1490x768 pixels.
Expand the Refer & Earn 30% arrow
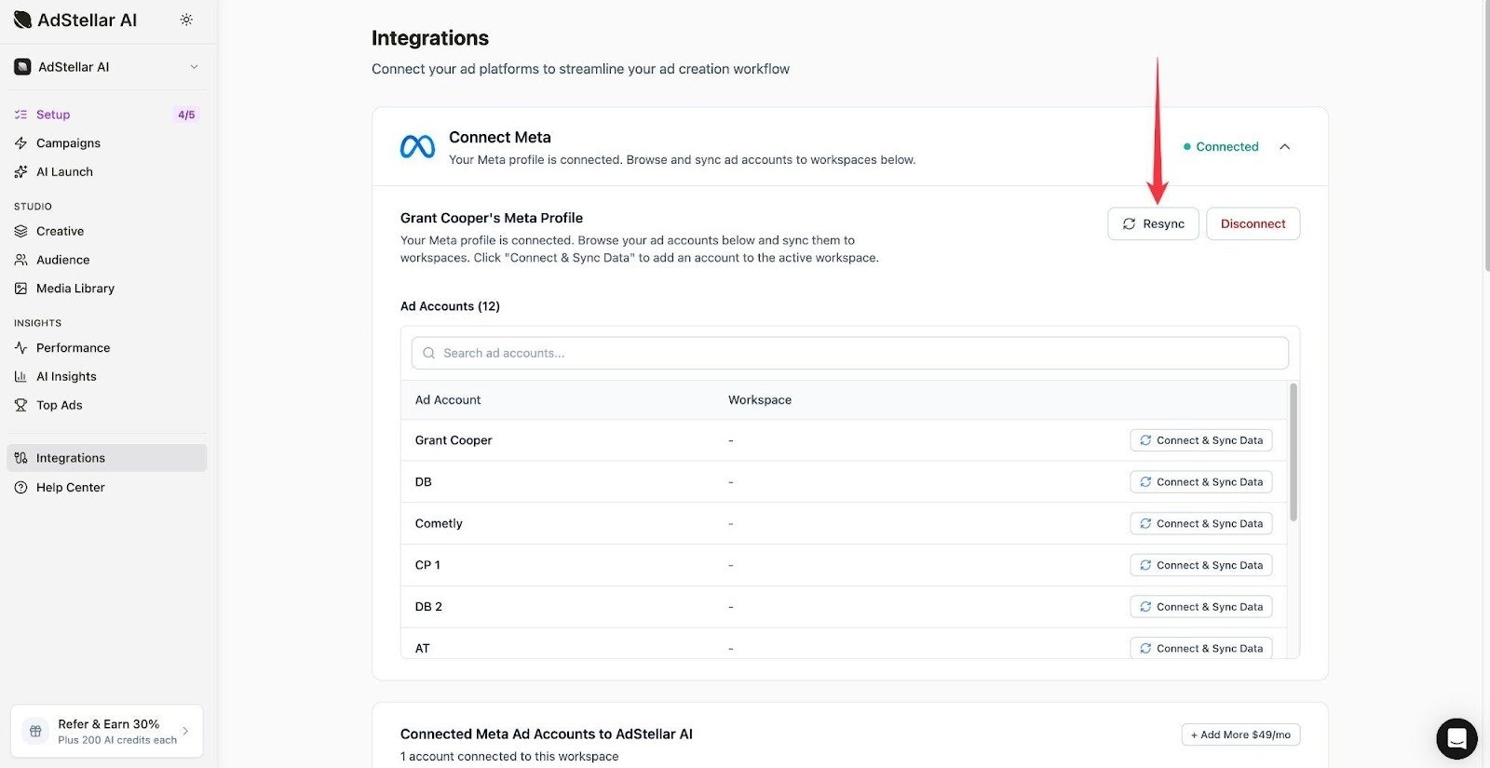(185, 732)
